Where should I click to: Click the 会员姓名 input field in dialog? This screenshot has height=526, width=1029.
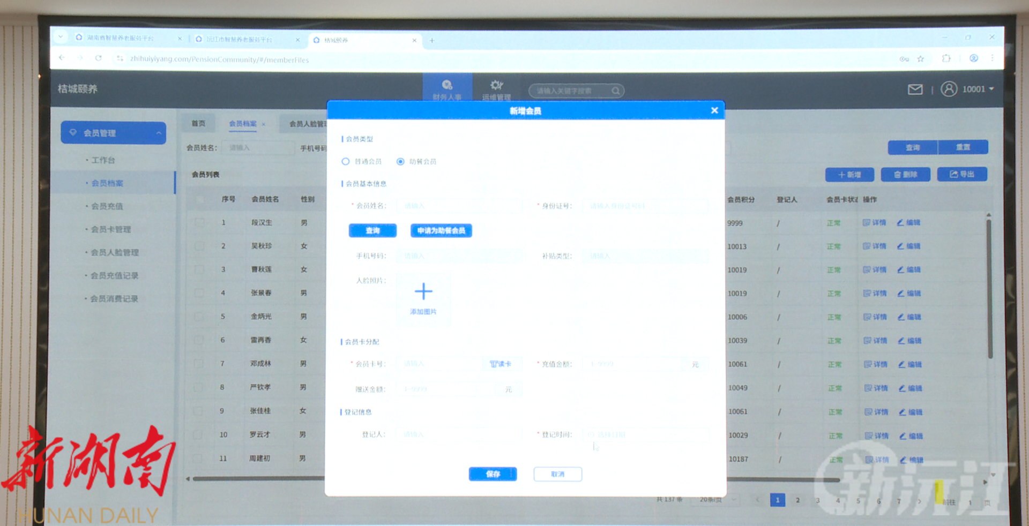(459, 206)
